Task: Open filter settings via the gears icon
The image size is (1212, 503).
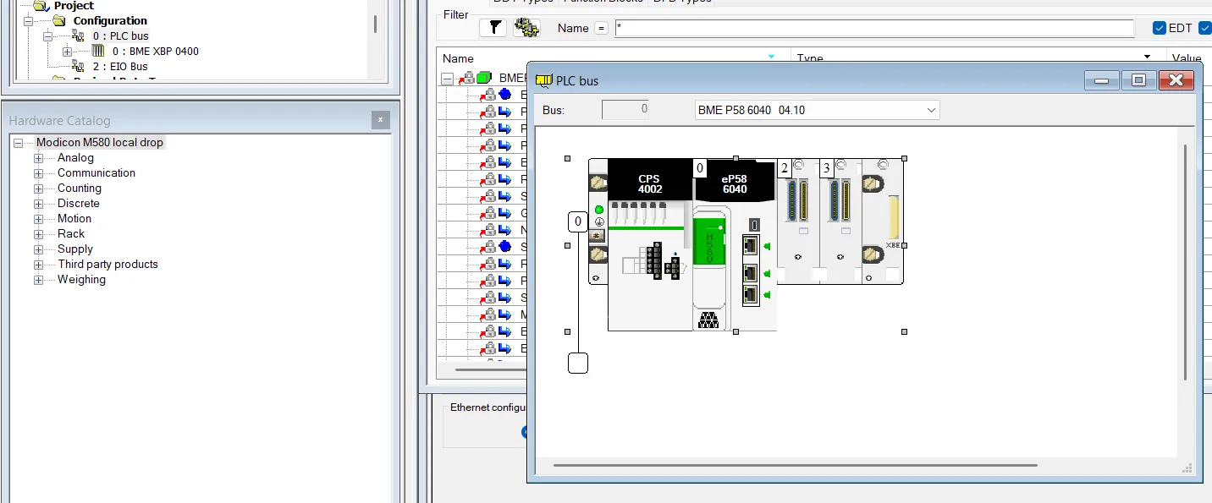Action: point(526,28)
